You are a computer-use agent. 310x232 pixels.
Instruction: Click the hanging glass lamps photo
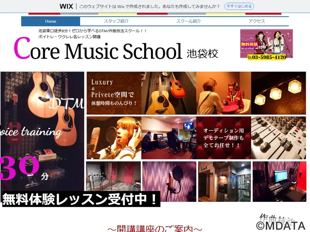pyautogui.click(x=279, y=93)
